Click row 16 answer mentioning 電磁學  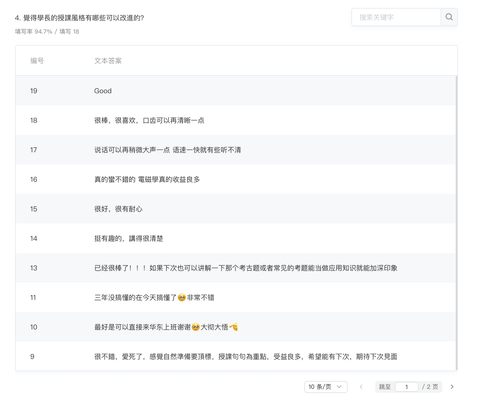[147, 179]
